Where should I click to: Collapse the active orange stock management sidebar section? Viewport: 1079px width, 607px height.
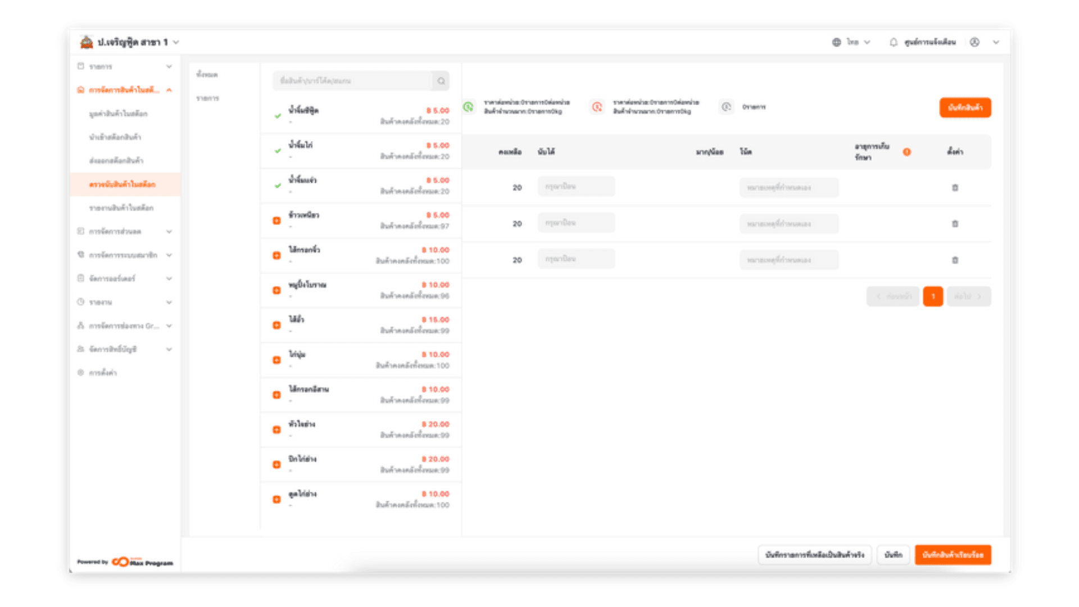coord(125,90)
